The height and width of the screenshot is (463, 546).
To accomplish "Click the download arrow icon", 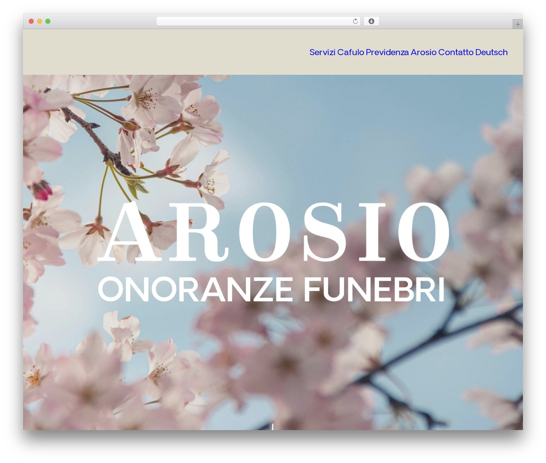I will pos(371,21).
